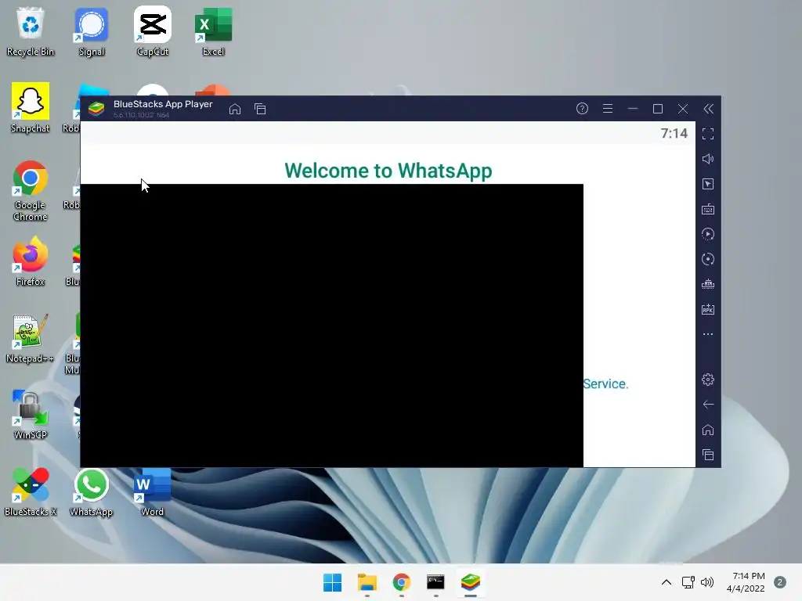Open the Word desktop shortcut
Image resolution: width=802 pixels, height=601 pixels.
coord(153,491)
